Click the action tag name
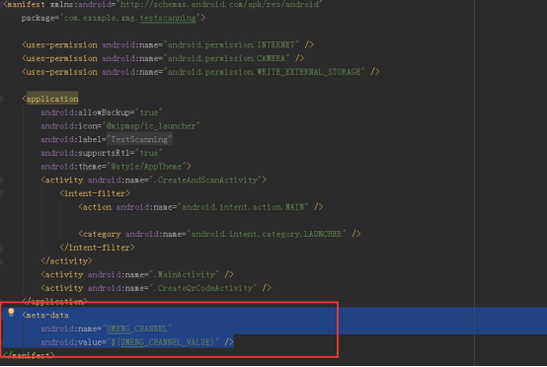This screenshot has height=367, width=547. pos(98,207)
